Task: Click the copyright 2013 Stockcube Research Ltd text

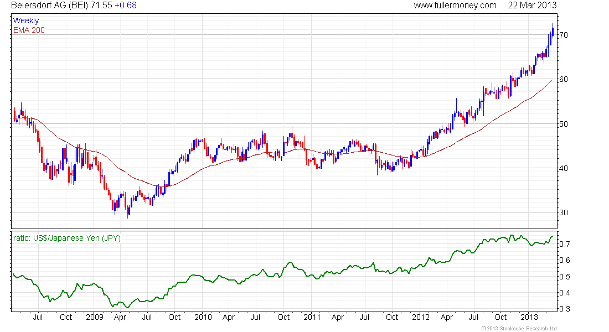Action: tap(519, 329)
